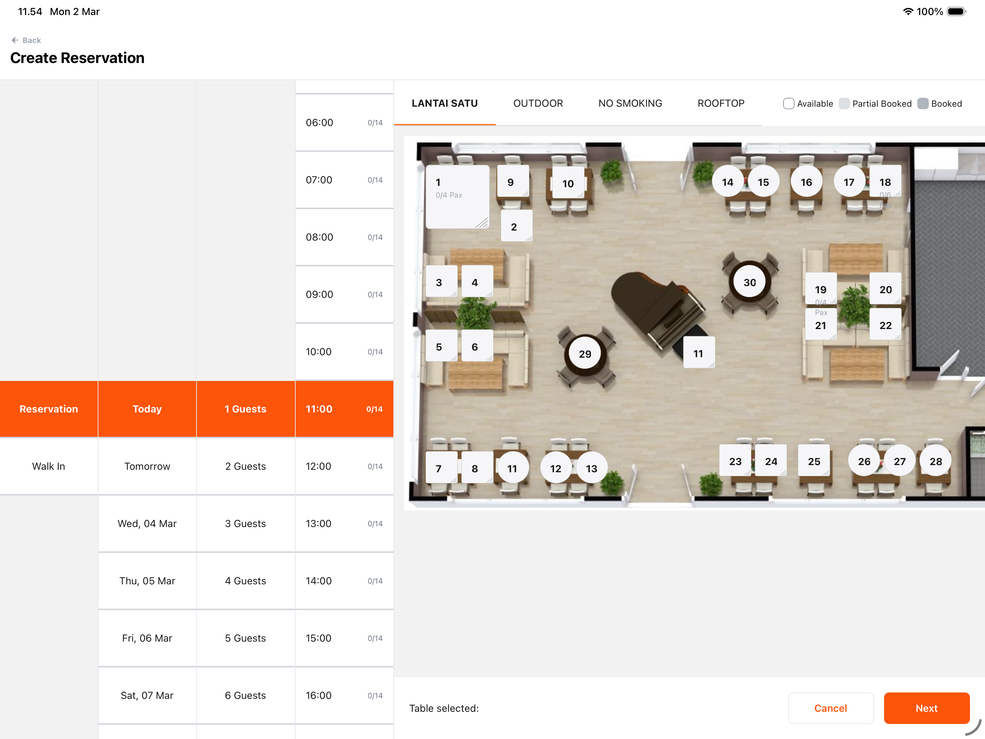Select table 19 on floor plan

[821, 289]
